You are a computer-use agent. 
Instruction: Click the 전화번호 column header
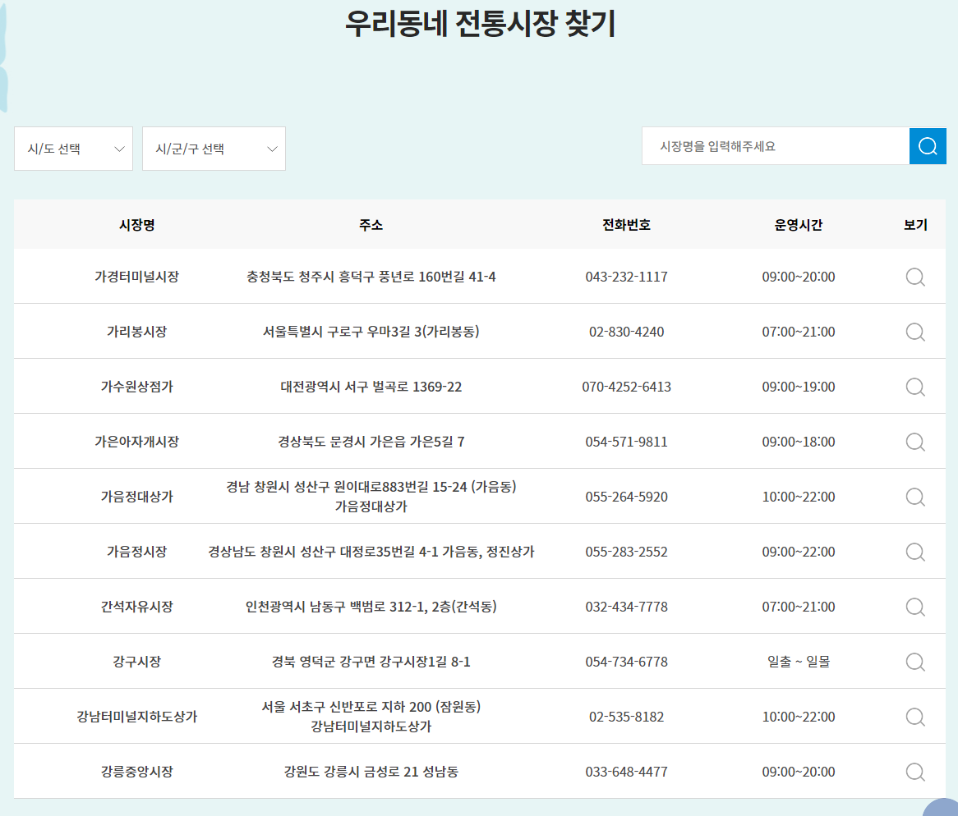tap(626, 225)
